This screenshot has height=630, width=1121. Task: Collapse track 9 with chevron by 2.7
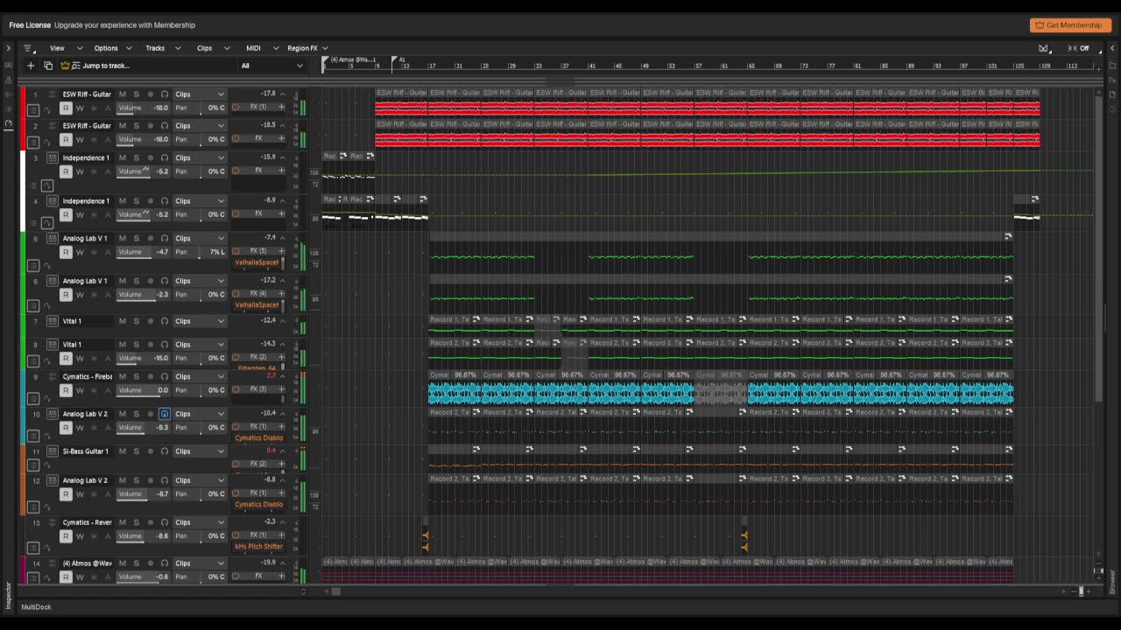(x=282, y=376)
